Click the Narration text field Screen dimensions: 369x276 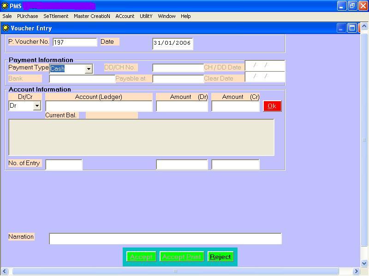coord(165,239)
